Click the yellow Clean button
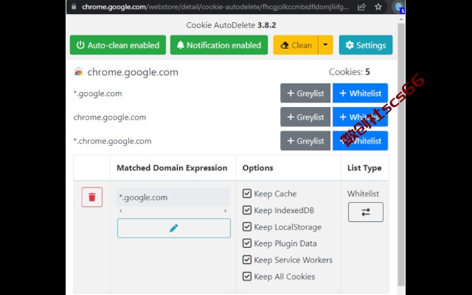Viewport: 472px width, 295px height. 296,45
